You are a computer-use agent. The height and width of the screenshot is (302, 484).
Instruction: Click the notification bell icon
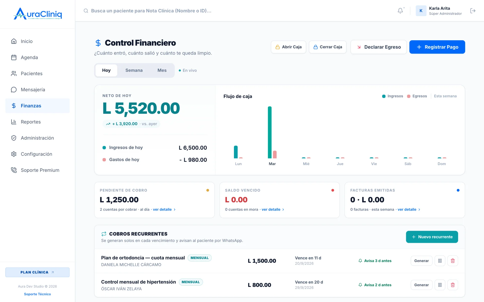coord(400,11)
